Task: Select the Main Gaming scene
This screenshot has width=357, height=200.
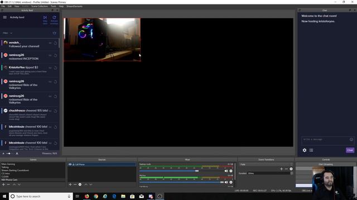Action: point(8,164)
